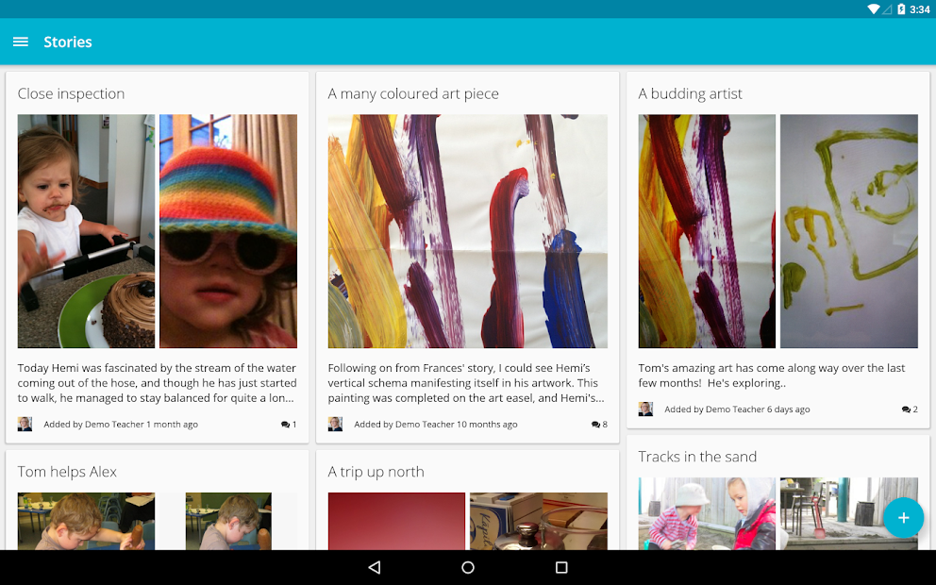Open the Close inspection story

(72, 93)
